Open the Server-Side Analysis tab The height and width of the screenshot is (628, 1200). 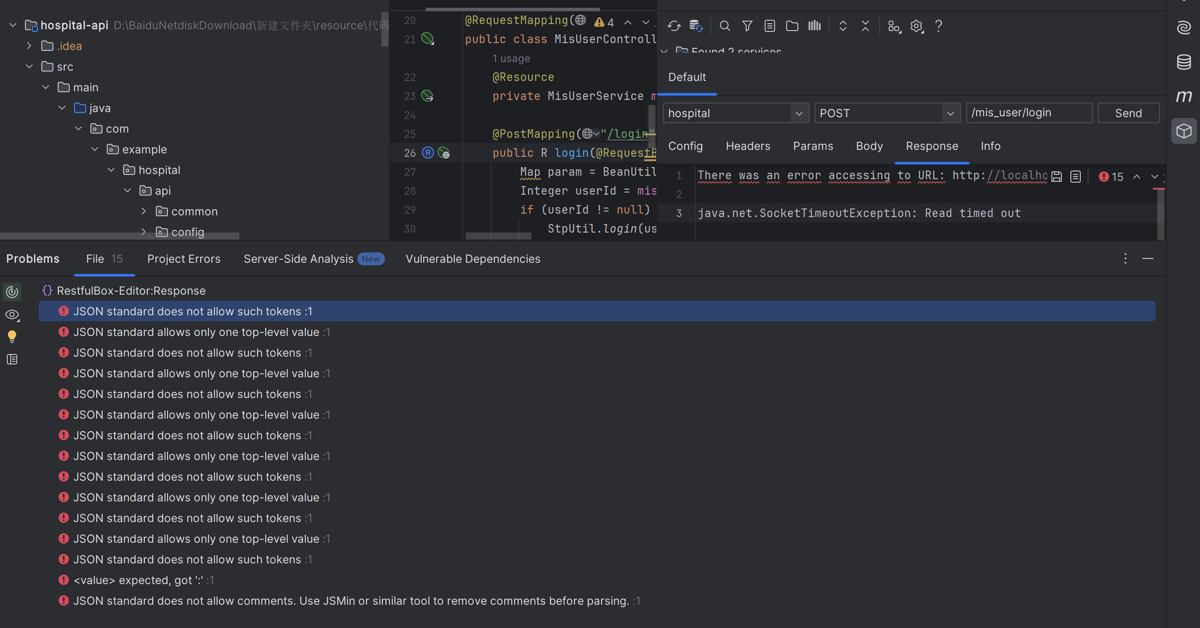point(313,259)
